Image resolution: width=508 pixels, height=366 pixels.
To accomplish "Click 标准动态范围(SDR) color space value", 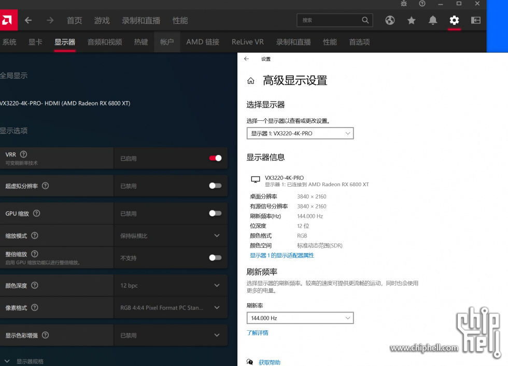I will [319, 245].
